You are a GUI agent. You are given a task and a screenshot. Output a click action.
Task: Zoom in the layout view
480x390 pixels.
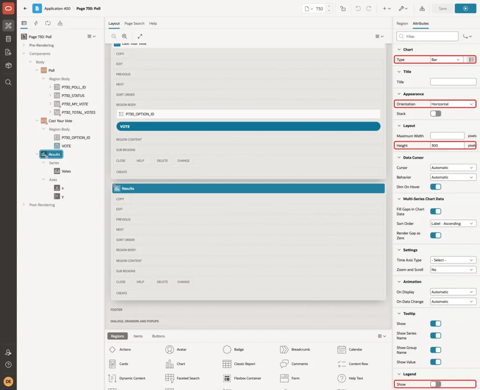125,36
